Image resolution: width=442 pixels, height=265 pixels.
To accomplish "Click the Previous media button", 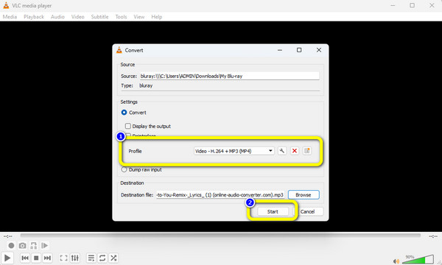I will click(25, 258).
